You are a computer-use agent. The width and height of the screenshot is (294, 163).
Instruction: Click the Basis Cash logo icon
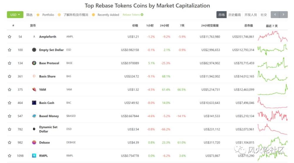(x=34, y=103)
